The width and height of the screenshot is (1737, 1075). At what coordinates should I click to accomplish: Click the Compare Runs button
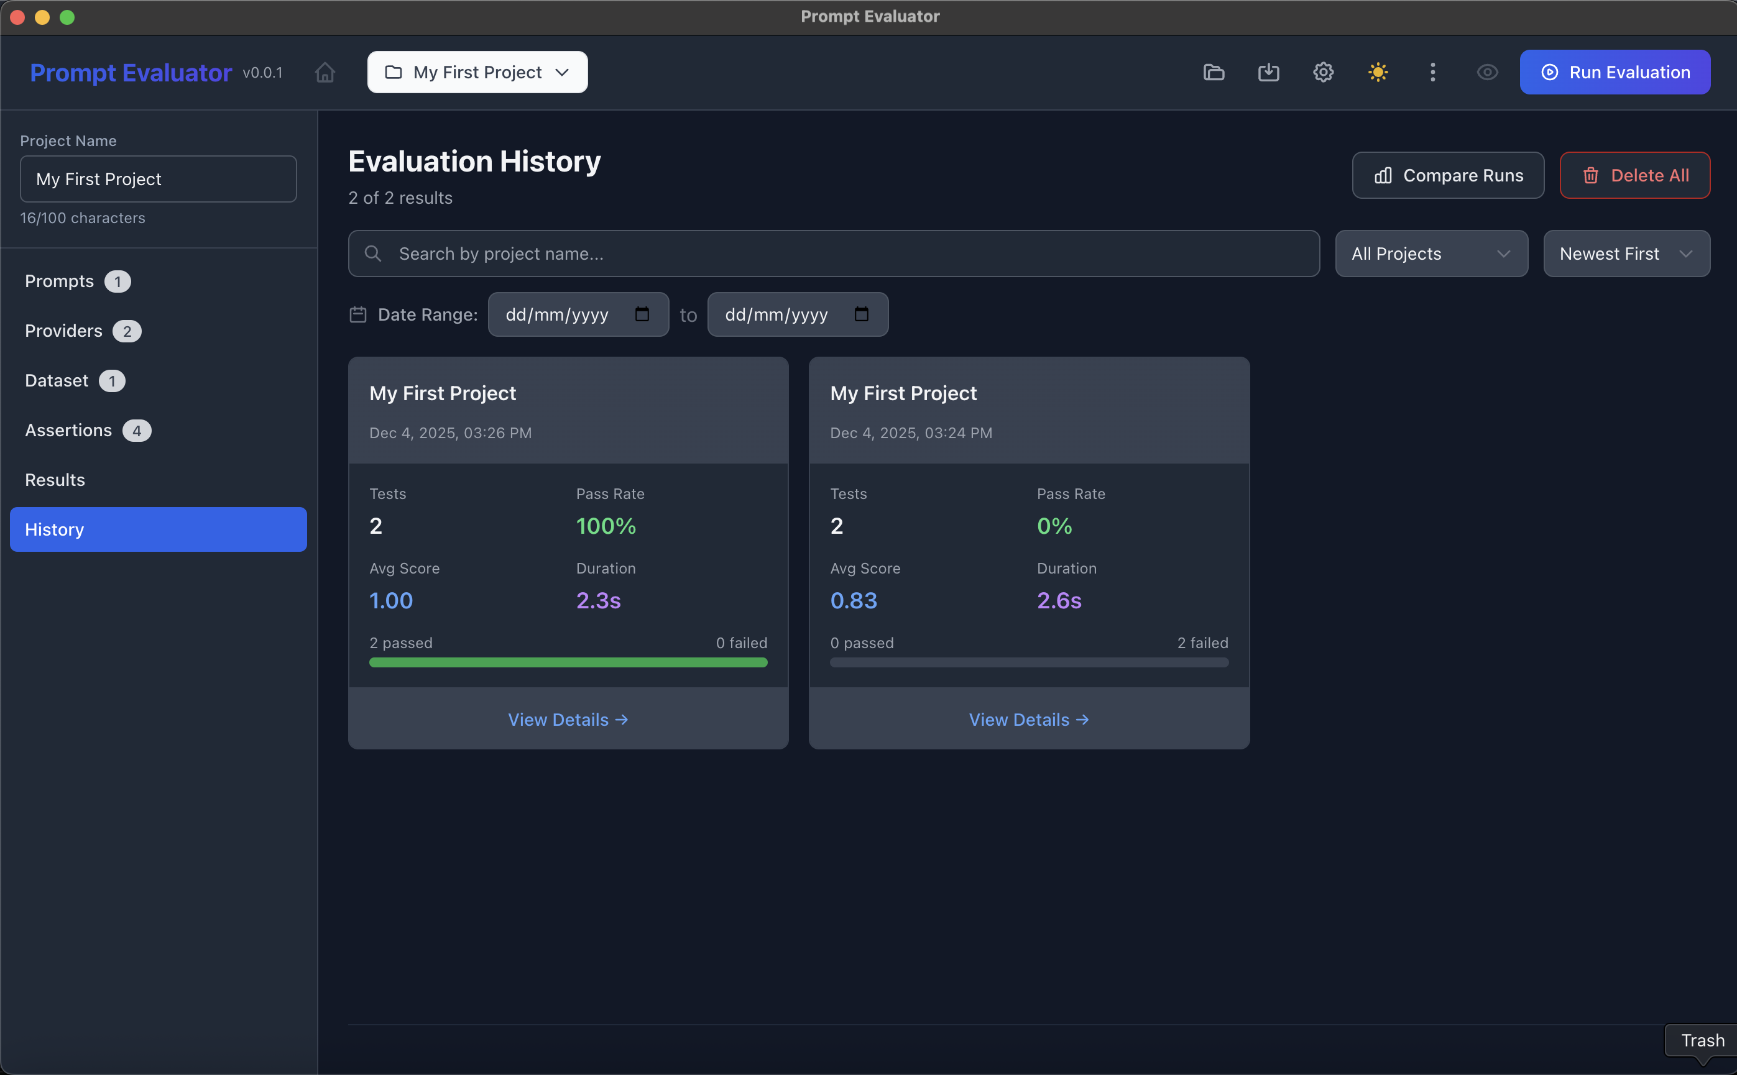click(x=1447, y=176)
